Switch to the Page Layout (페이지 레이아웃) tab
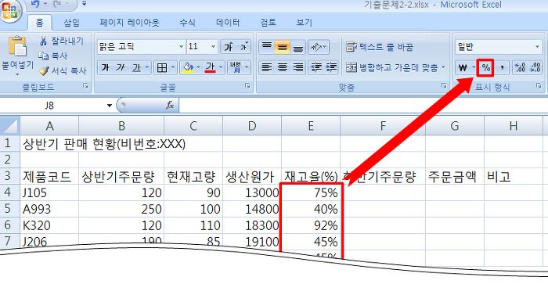Image resolution: width=548 pixels, height=302 pixels. click(130, 23)
